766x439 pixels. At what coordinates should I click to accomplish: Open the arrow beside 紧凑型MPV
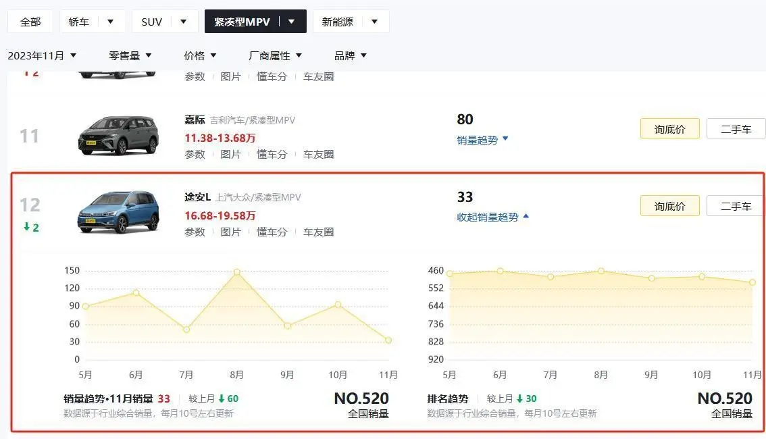(x=291, y=22)
